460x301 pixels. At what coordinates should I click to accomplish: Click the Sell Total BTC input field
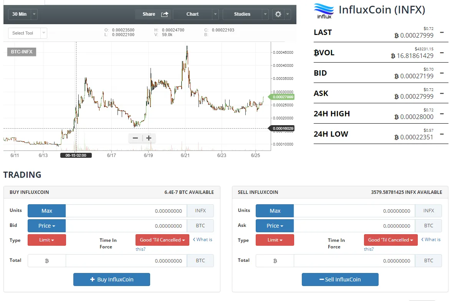354,261
